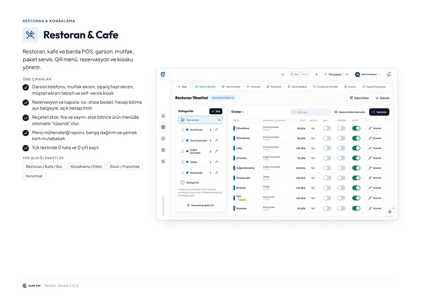Click the Ürün ara search field
The width and height of the screenshot is (421, 298).
310,112
